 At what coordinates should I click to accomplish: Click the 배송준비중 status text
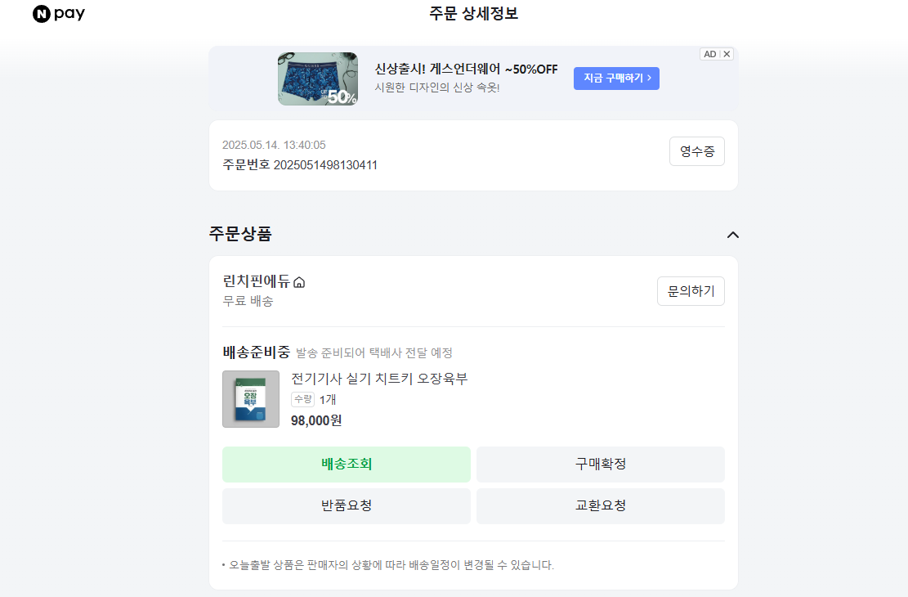coord(256,352)
